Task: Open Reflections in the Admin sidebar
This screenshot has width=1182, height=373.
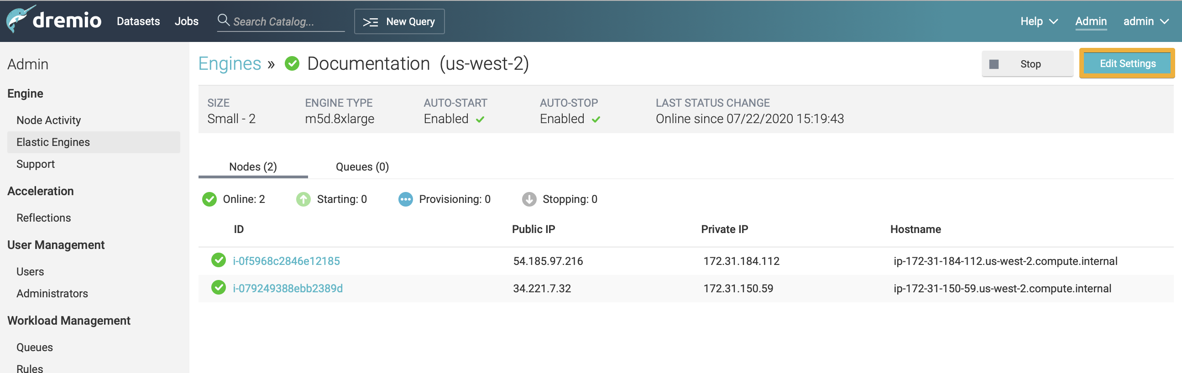Action: (x=44, y=218)
